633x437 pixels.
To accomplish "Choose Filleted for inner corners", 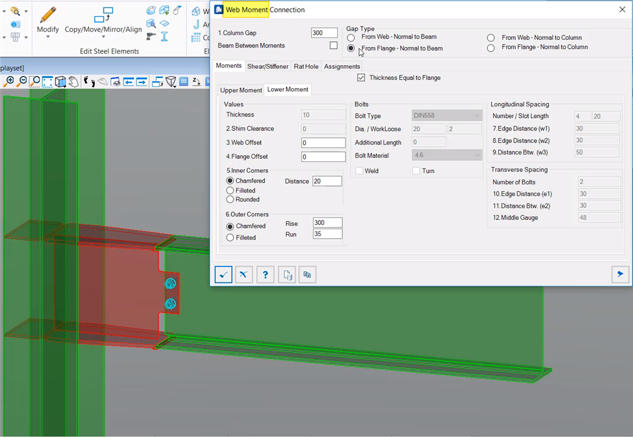I will [230, 190].
